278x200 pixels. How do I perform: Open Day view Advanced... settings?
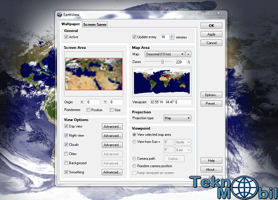pyautogui.click(x=112, y=127)
